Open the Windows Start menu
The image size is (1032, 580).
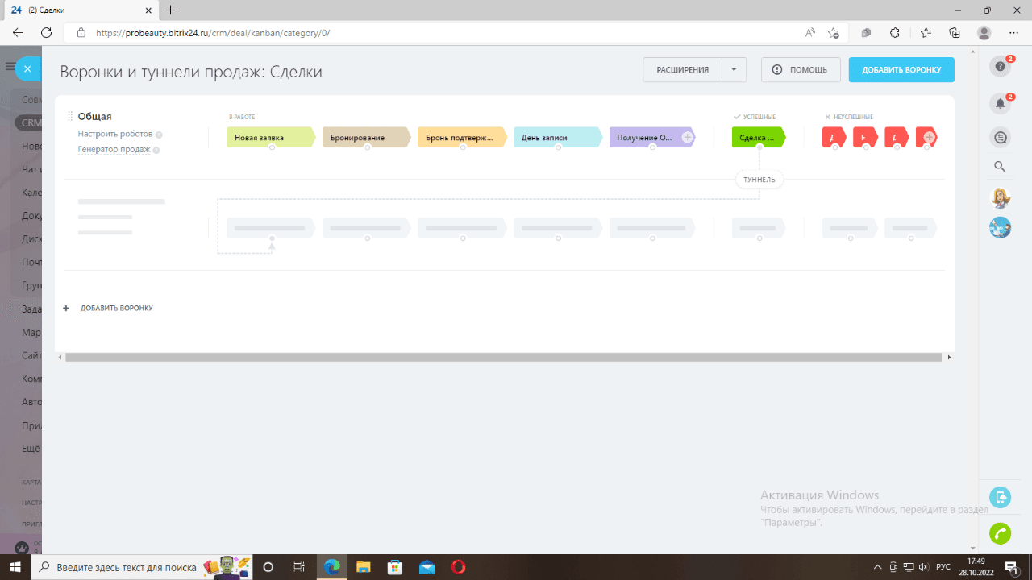15,567
